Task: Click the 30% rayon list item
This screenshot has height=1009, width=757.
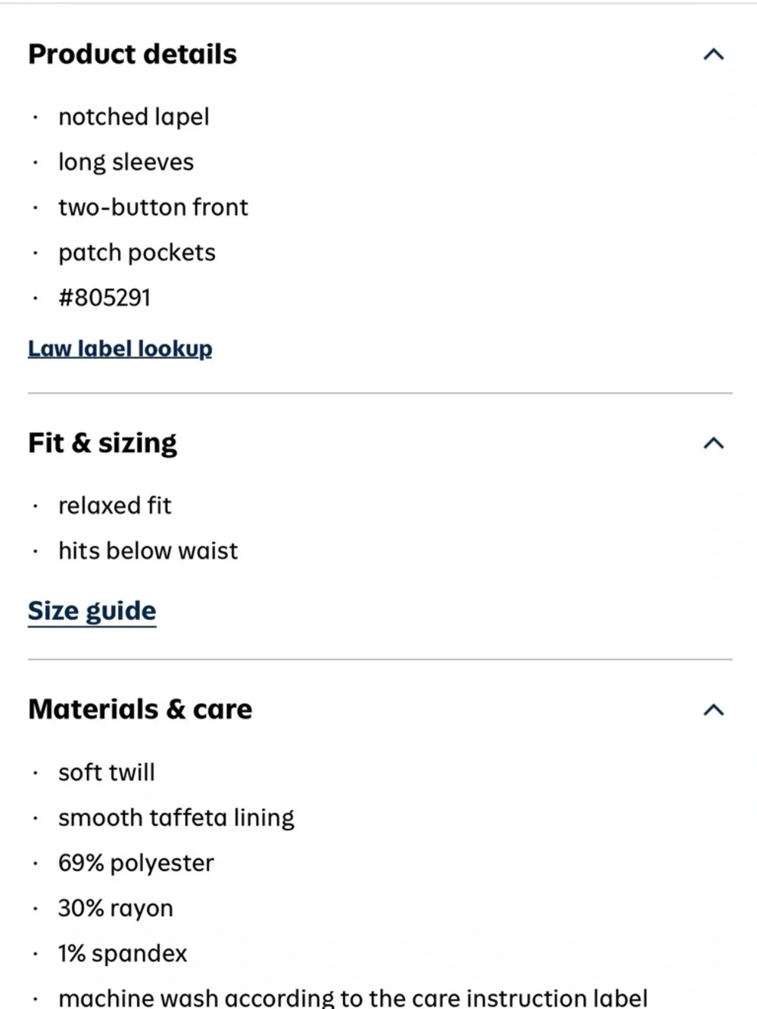Action: (x=116, y=908)
